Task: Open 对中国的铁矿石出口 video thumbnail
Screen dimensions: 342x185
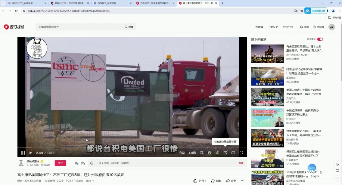Action: [x=267, y=138]
